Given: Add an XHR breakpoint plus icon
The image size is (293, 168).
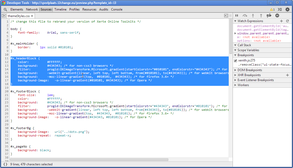Looking at the screenshot, I should [287, 75].
